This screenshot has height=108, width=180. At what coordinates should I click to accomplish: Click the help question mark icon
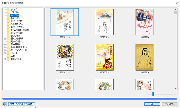(x=4, y=104)
